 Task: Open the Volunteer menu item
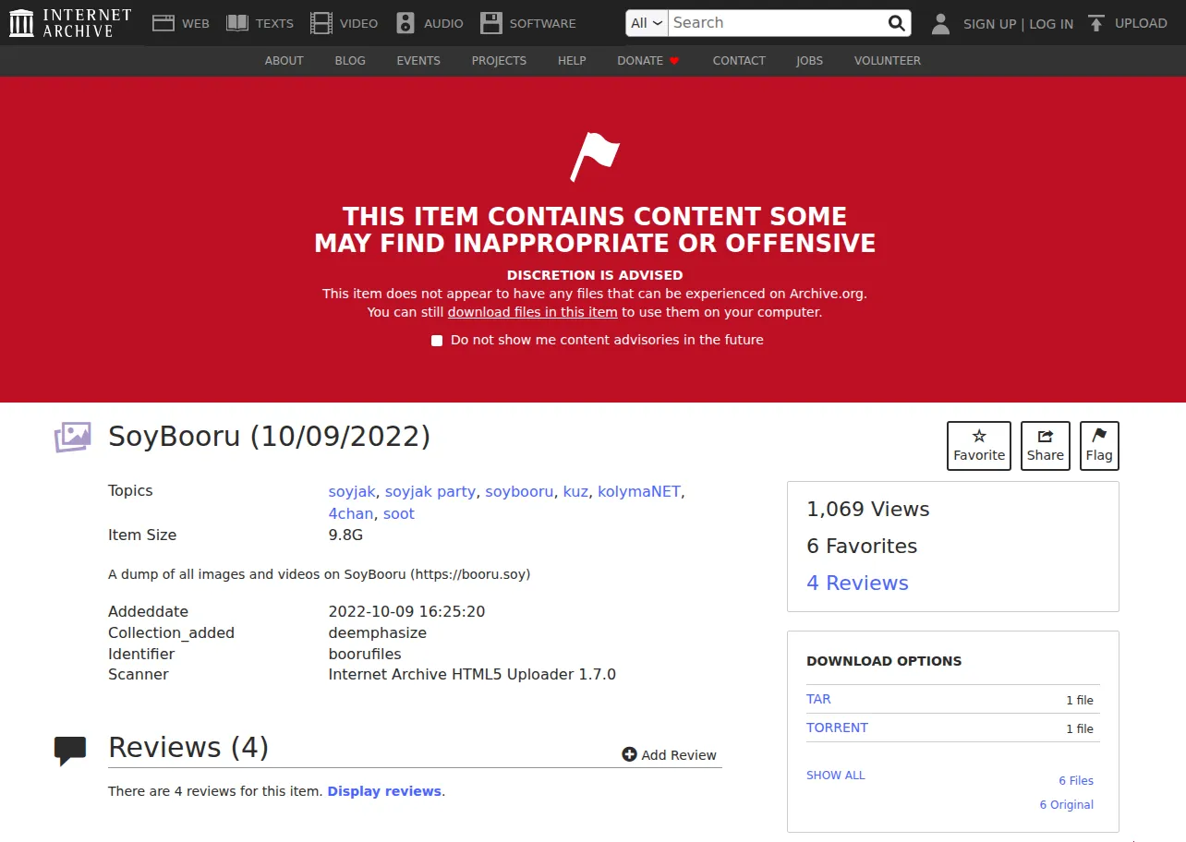888,61
